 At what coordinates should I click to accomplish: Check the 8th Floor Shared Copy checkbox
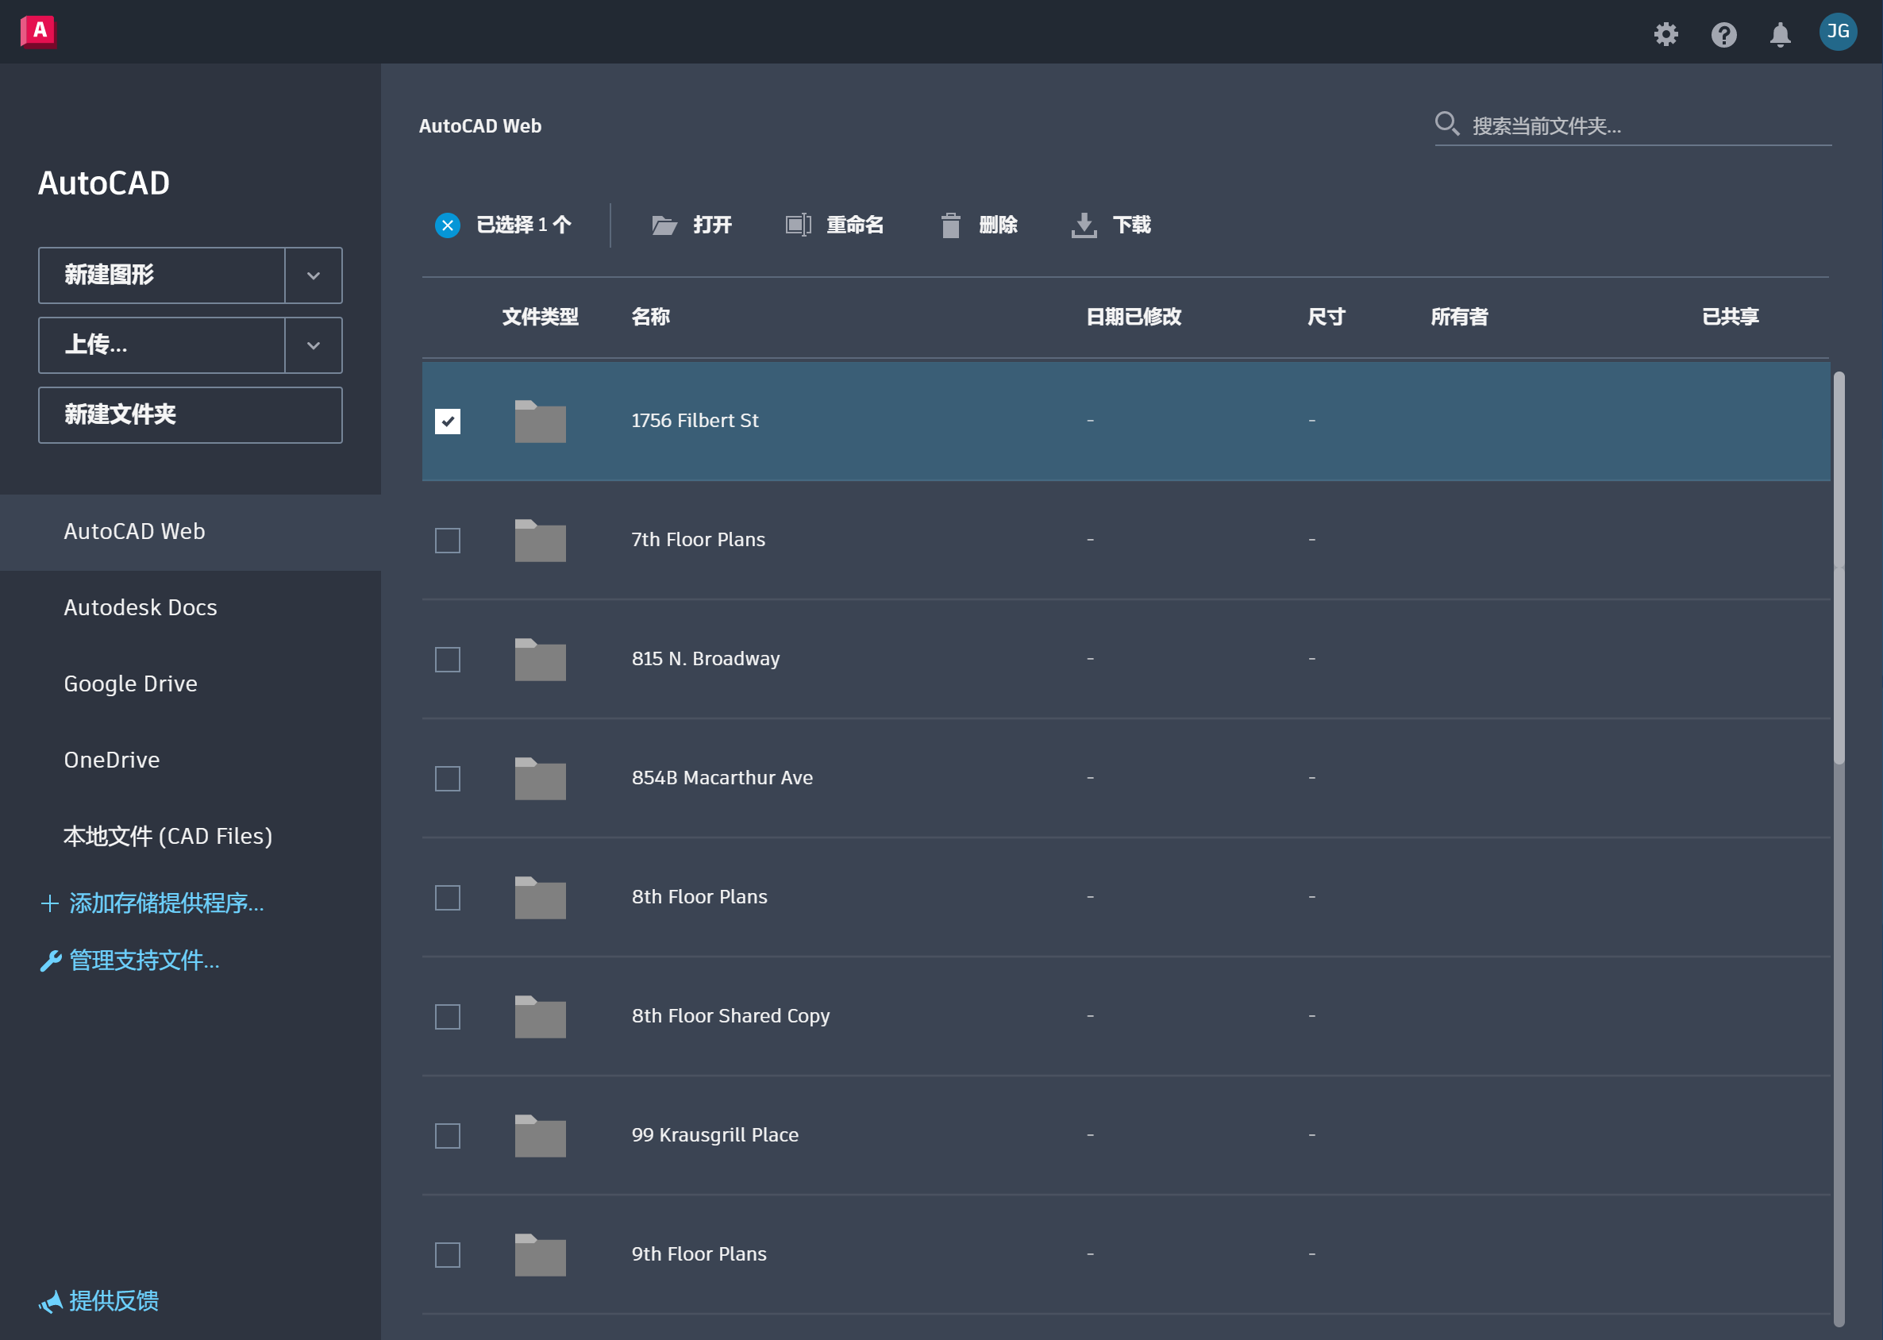click(447, 1017)
